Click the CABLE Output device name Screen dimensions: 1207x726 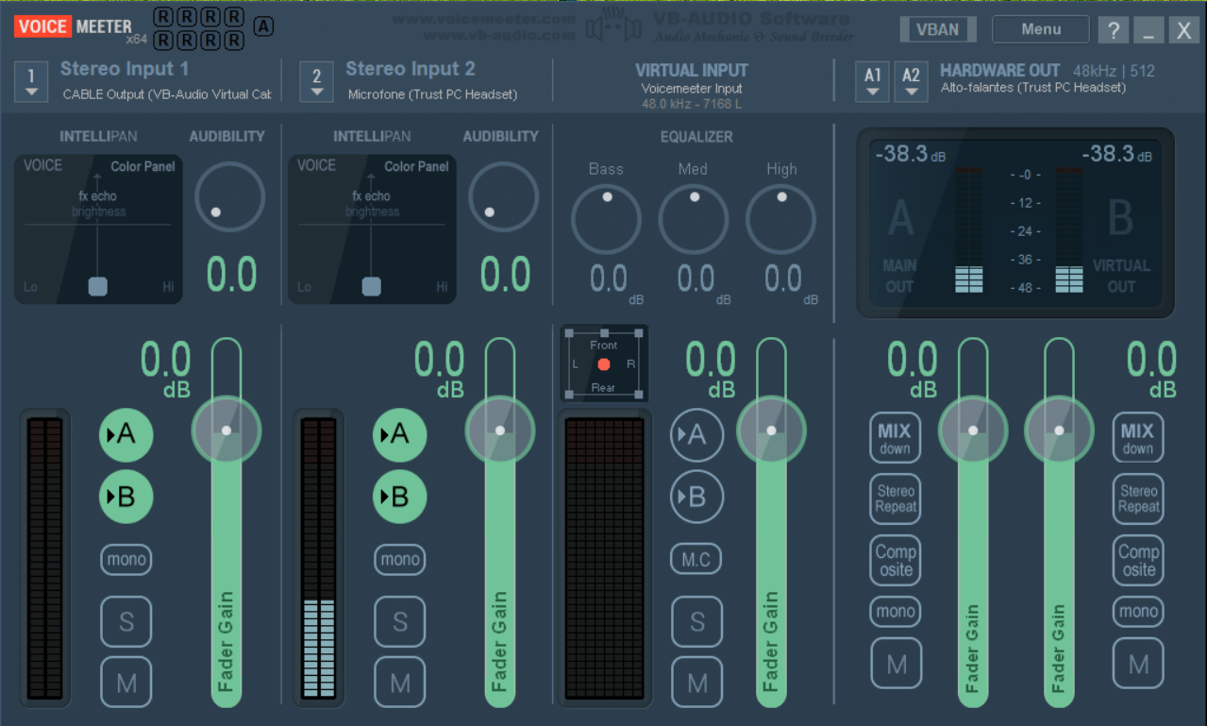tap(167, 94)
